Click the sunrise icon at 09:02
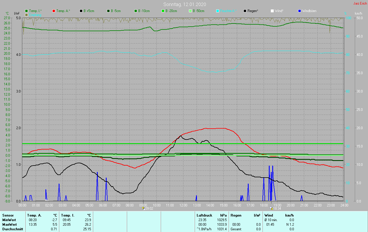The width and height of the screenshot is (368, 232). coord(143,209)
